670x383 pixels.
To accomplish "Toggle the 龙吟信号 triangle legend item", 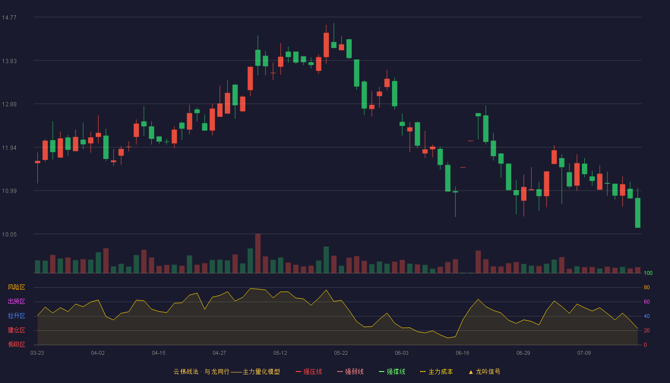I will pyautogui.click(x=484, y=372).
